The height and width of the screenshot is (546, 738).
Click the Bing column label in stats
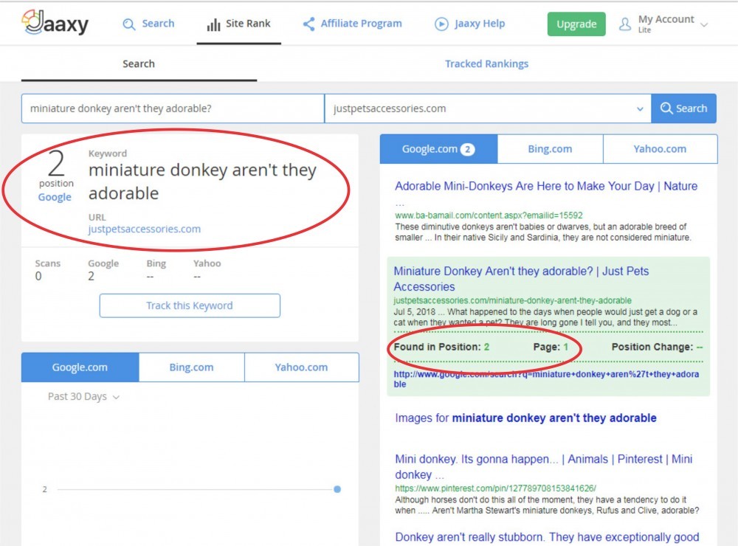click(x=156, y=263)
